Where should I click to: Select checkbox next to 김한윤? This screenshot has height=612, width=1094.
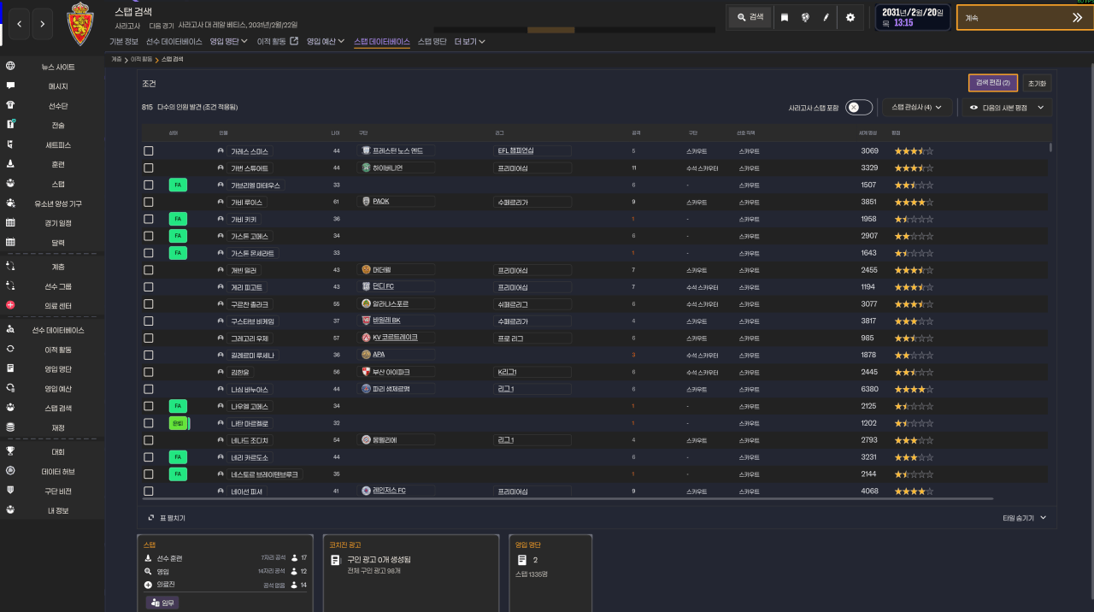(x=149, y=372)
